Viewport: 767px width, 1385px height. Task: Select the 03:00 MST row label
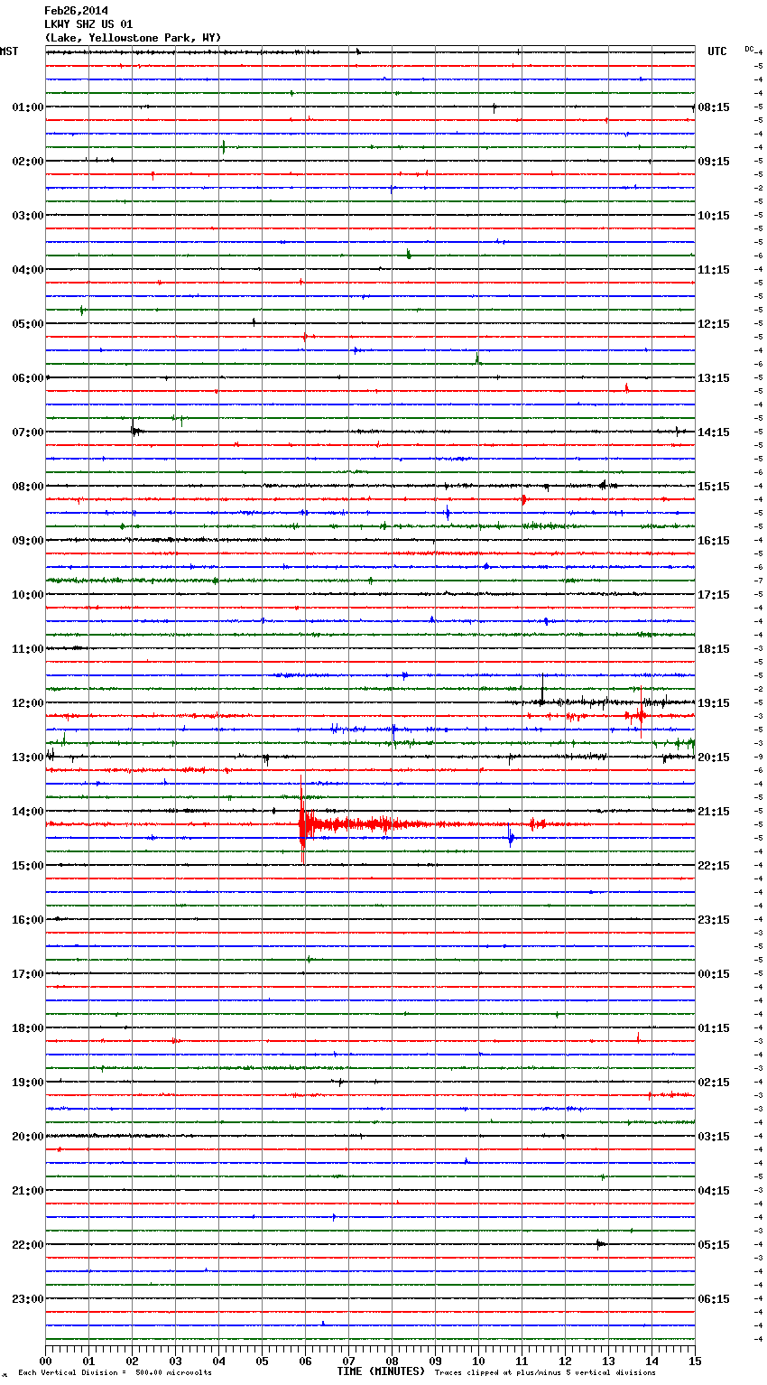(28, 216)
